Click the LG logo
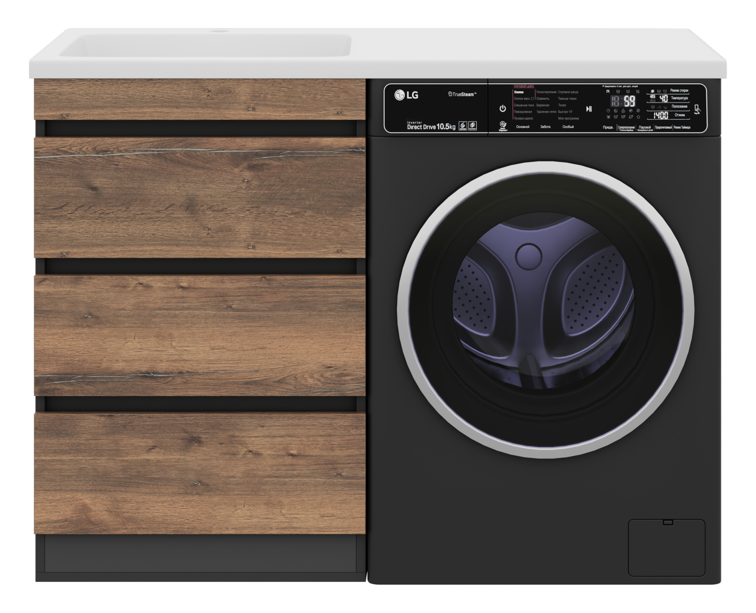The width and height of the screenshot is (756, 613). pyautogui.click(x=406, y=95)
